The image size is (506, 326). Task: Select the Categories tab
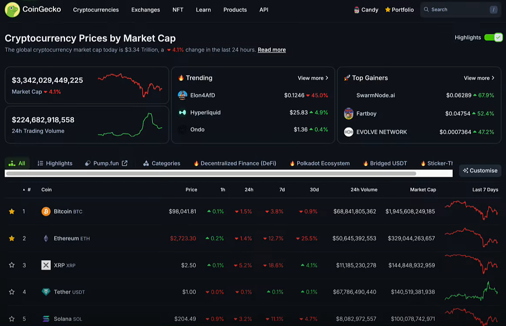[161, 163]
